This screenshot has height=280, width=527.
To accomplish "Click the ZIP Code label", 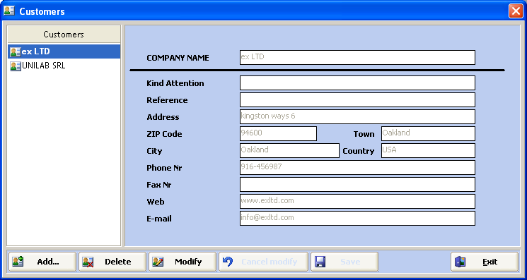I will pos(164,134).
